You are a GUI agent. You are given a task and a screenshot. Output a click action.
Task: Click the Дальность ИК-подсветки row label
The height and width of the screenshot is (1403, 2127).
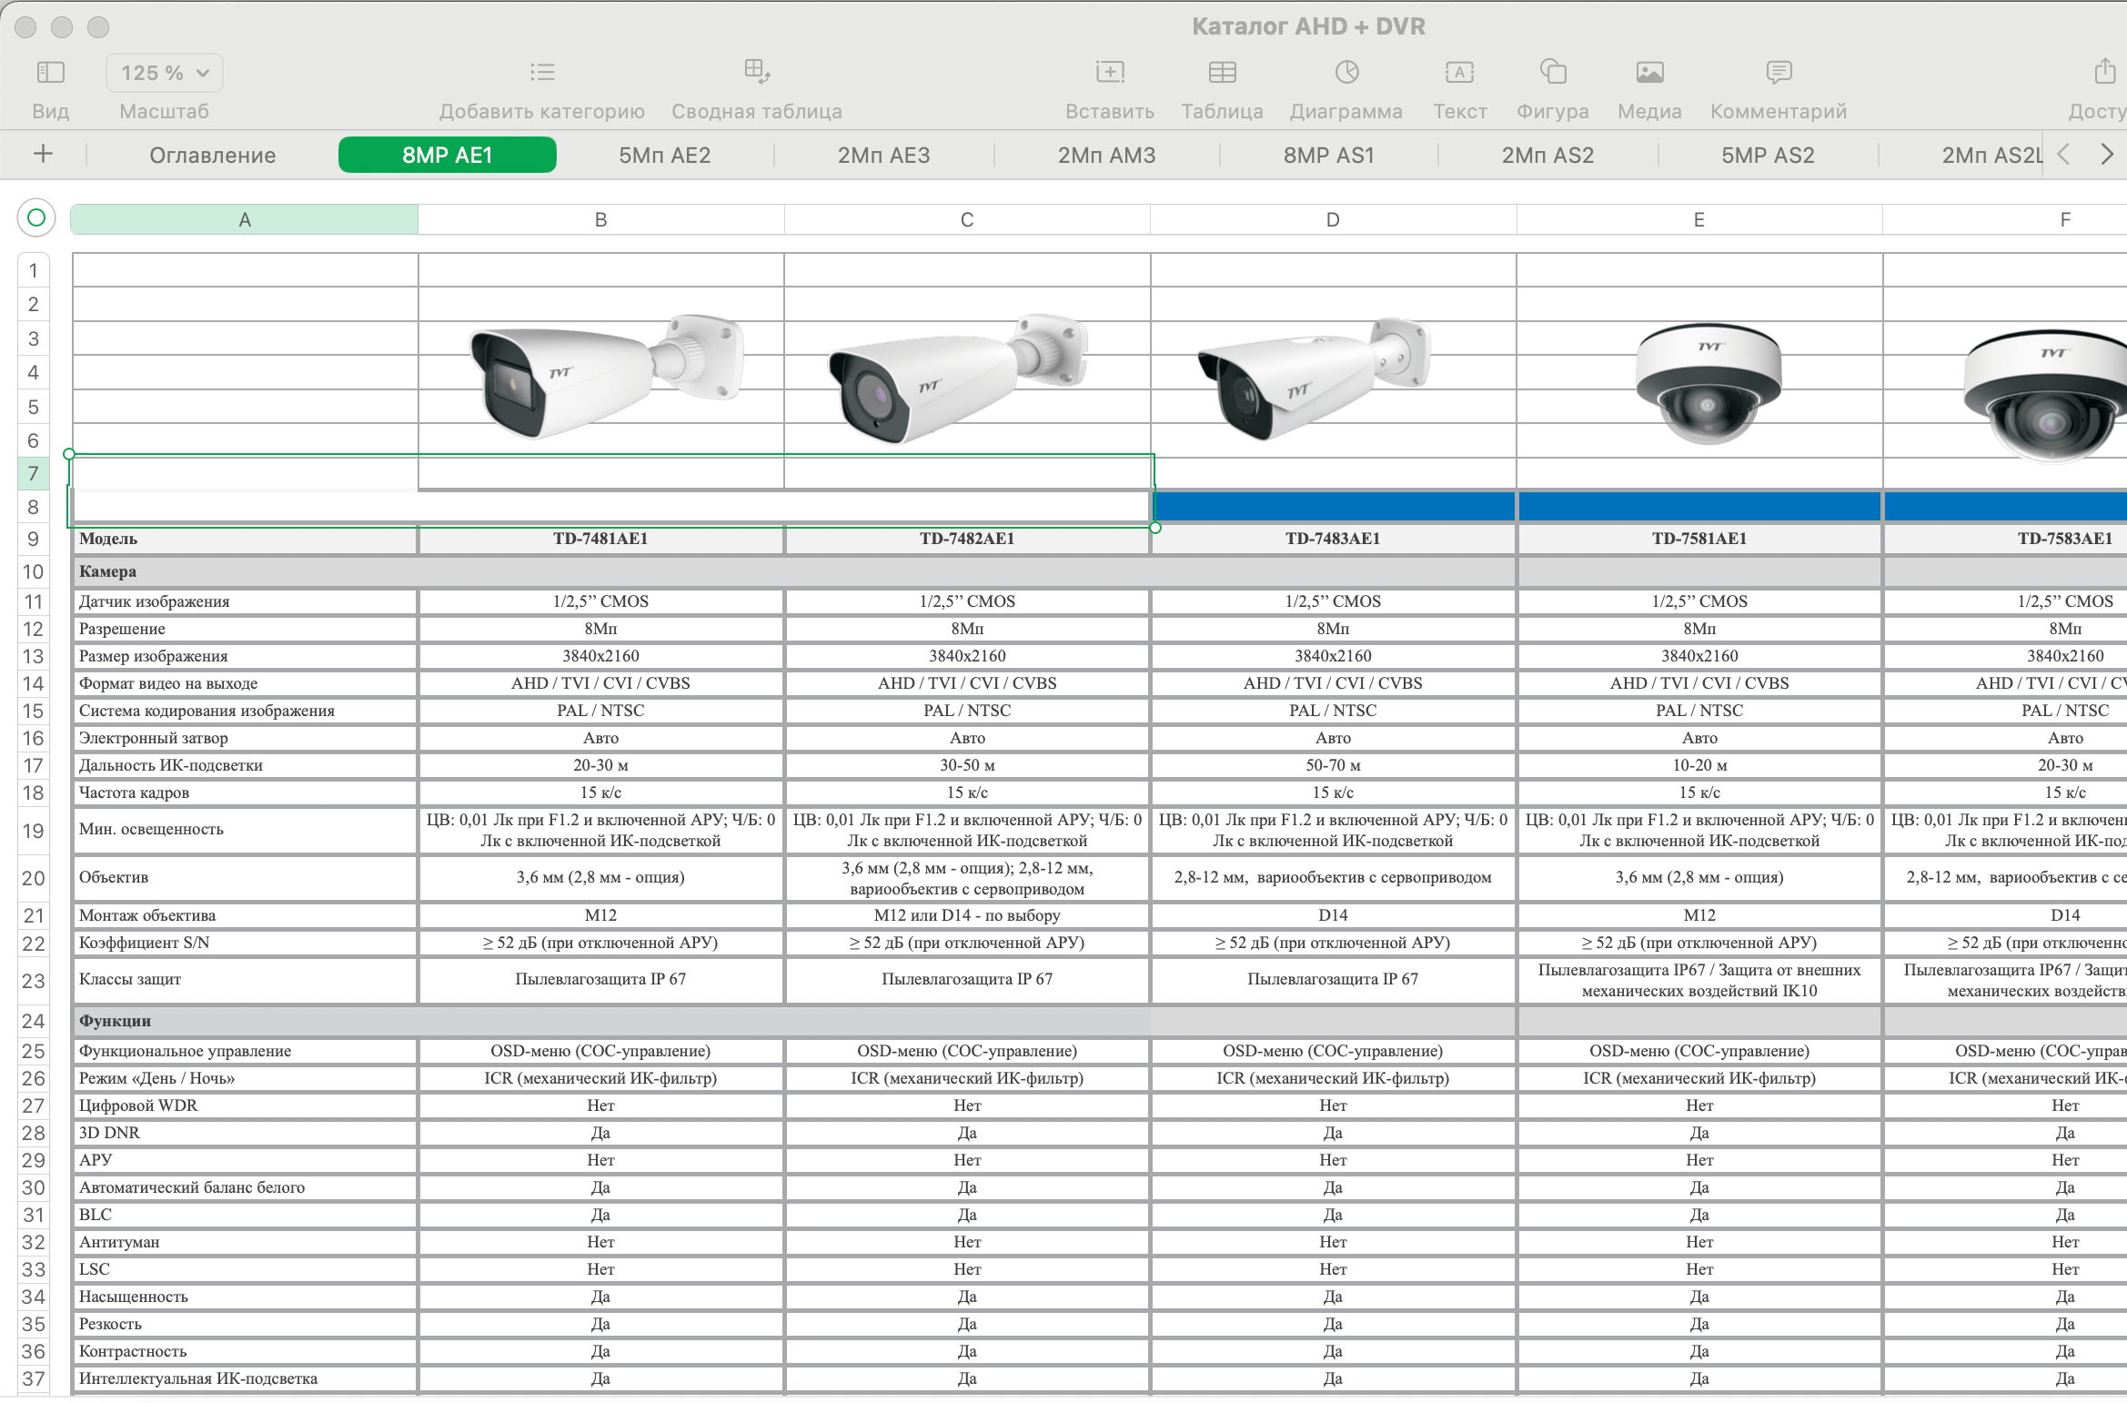point(245,765)
